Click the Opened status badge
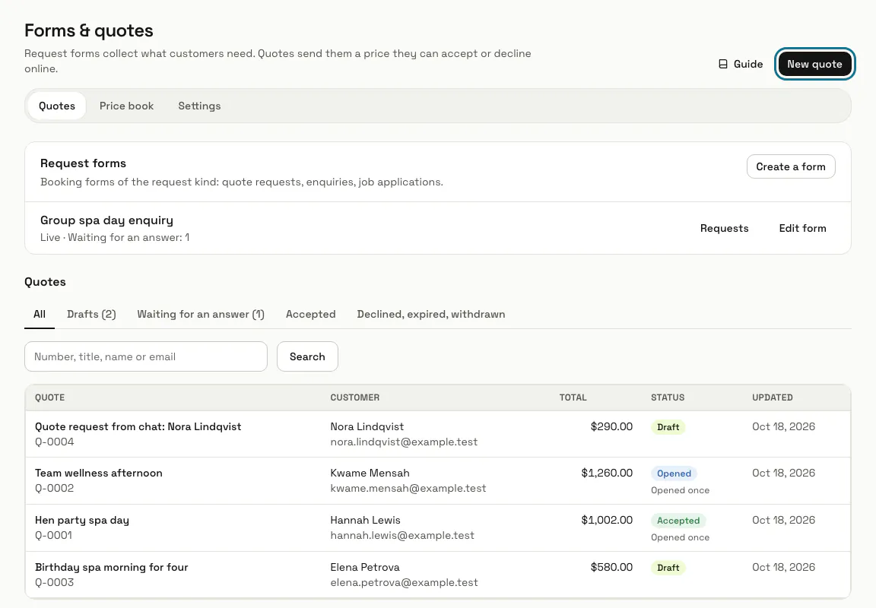Screen dimensions: 876x608 pos(674,473)
